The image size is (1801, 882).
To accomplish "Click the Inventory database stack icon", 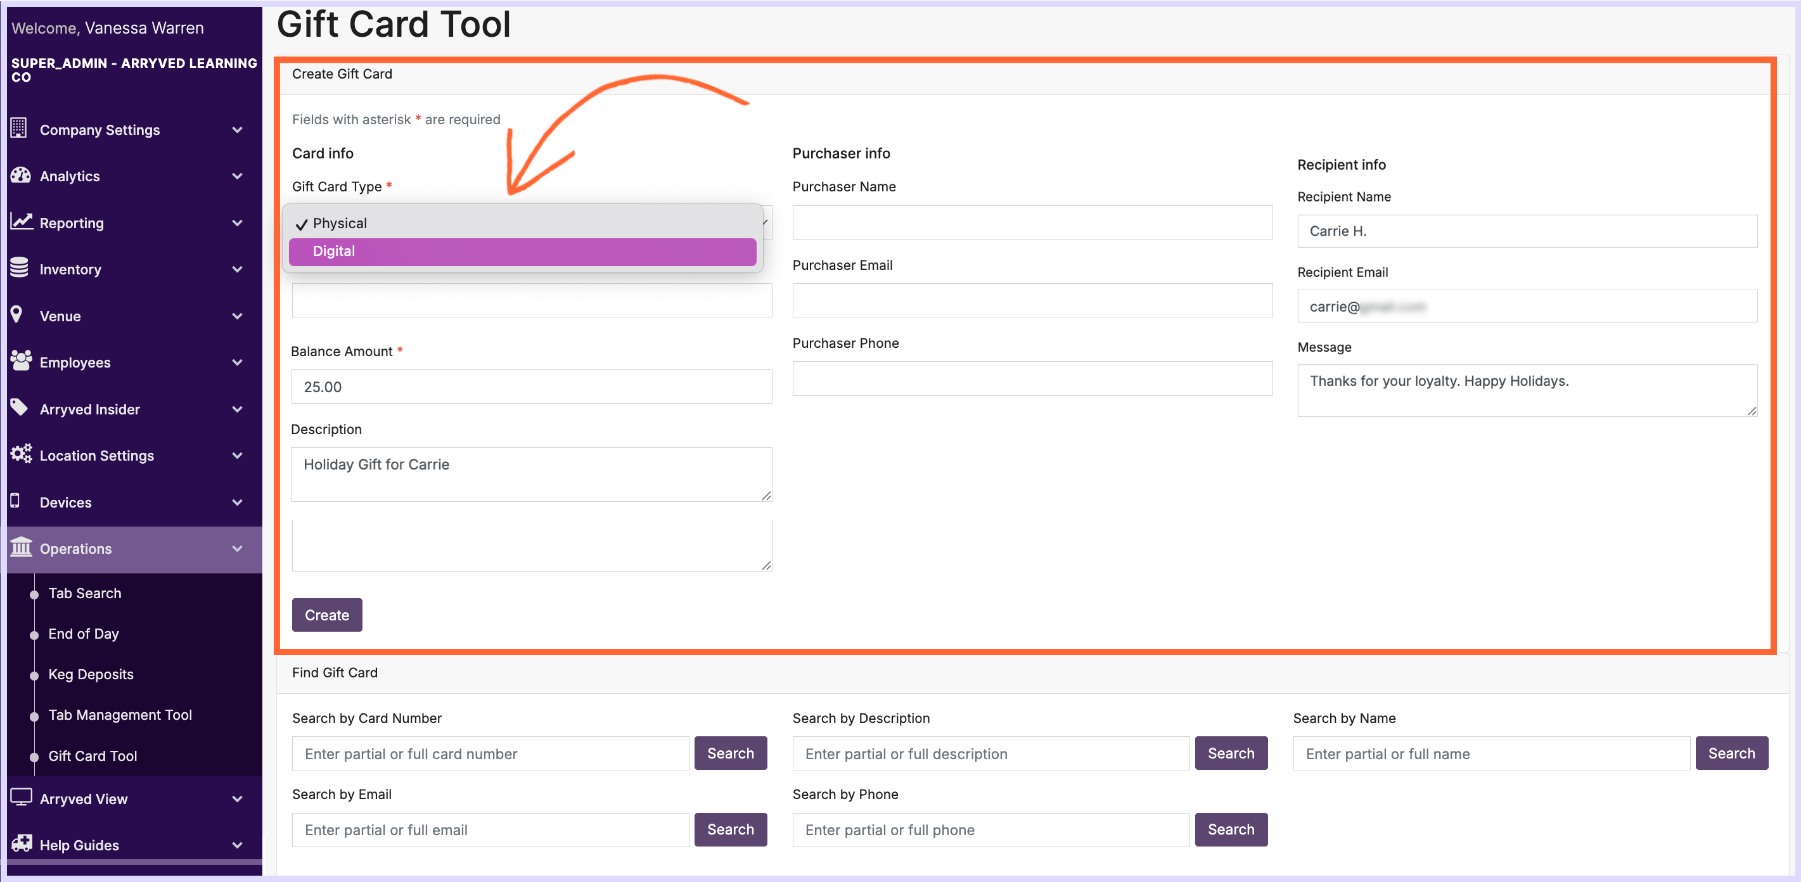I will point(20,267).
